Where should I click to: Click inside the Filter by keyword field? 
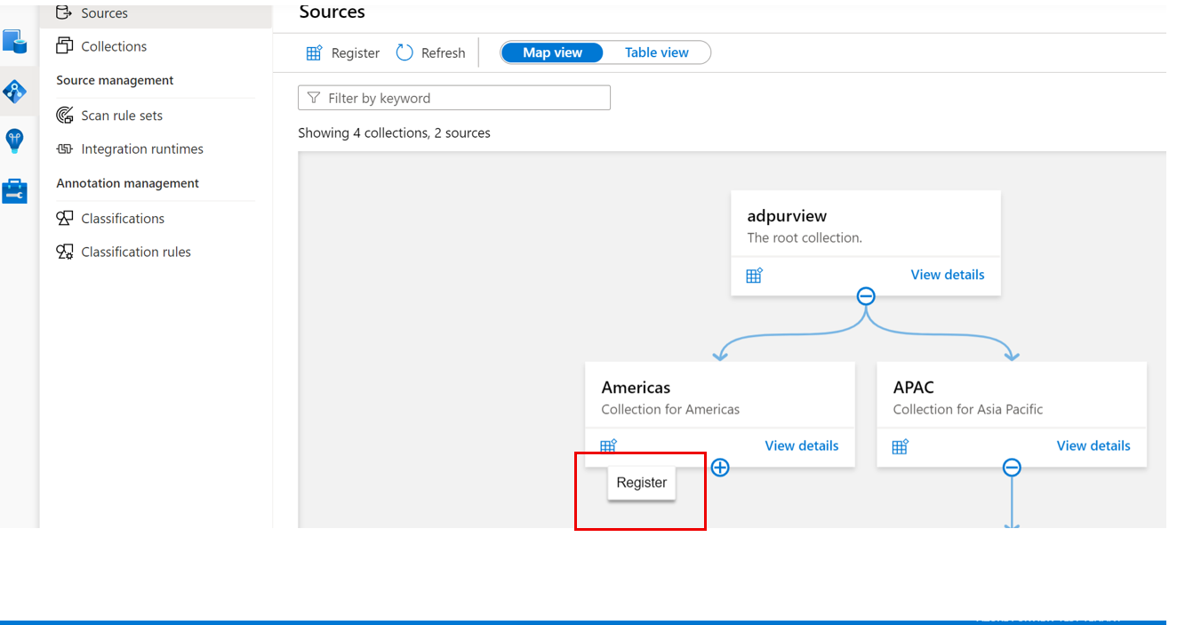(453, 97)
